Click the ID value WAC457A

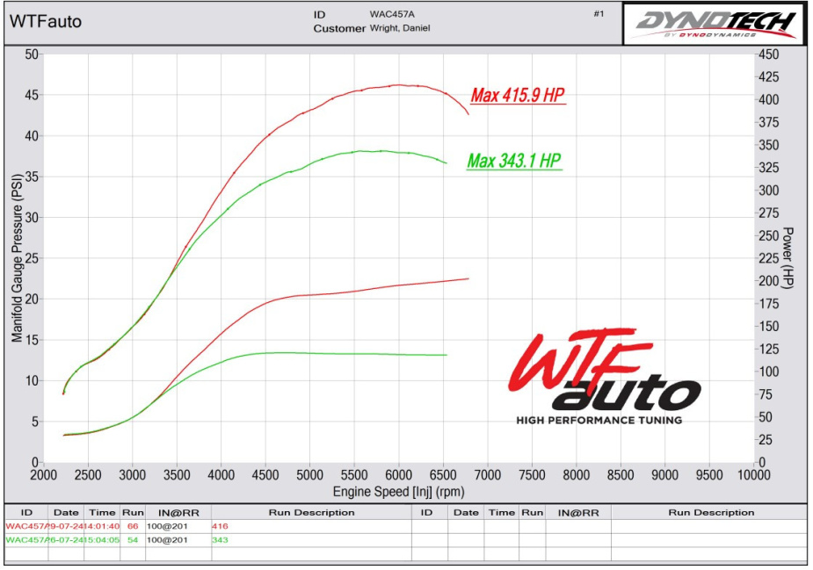tap(394, 14)
